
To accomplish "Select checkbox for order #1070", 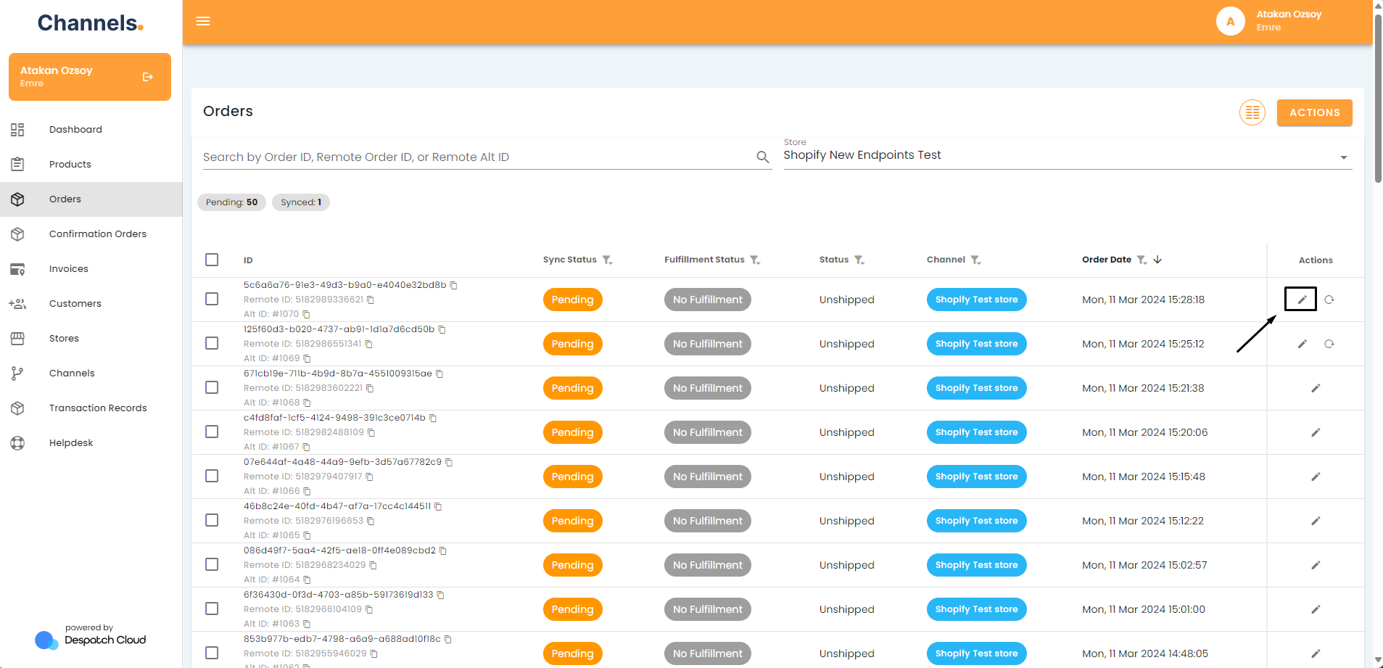I will point(212,299).
